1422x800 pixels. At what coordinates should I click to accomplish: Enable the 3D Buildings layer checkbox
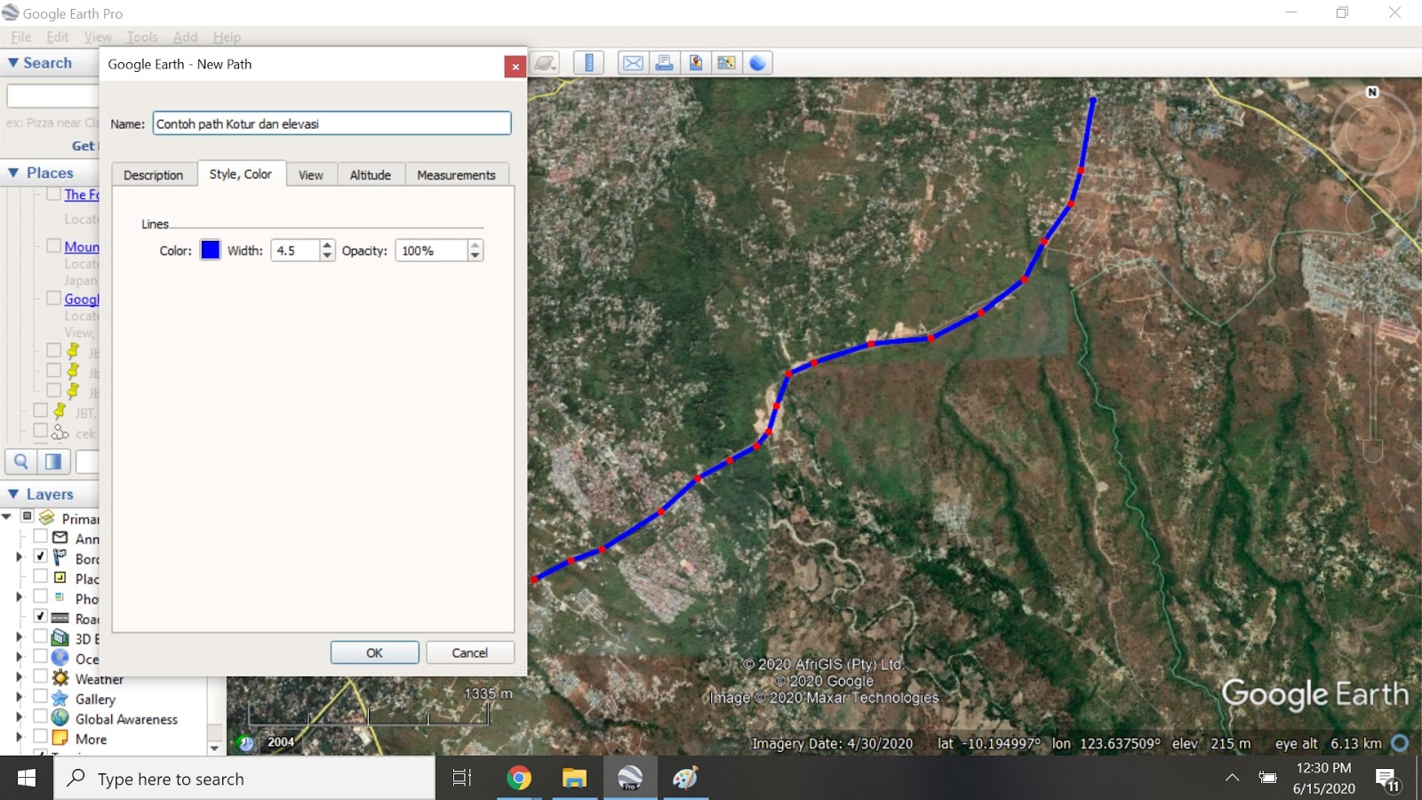coord(41,636)
